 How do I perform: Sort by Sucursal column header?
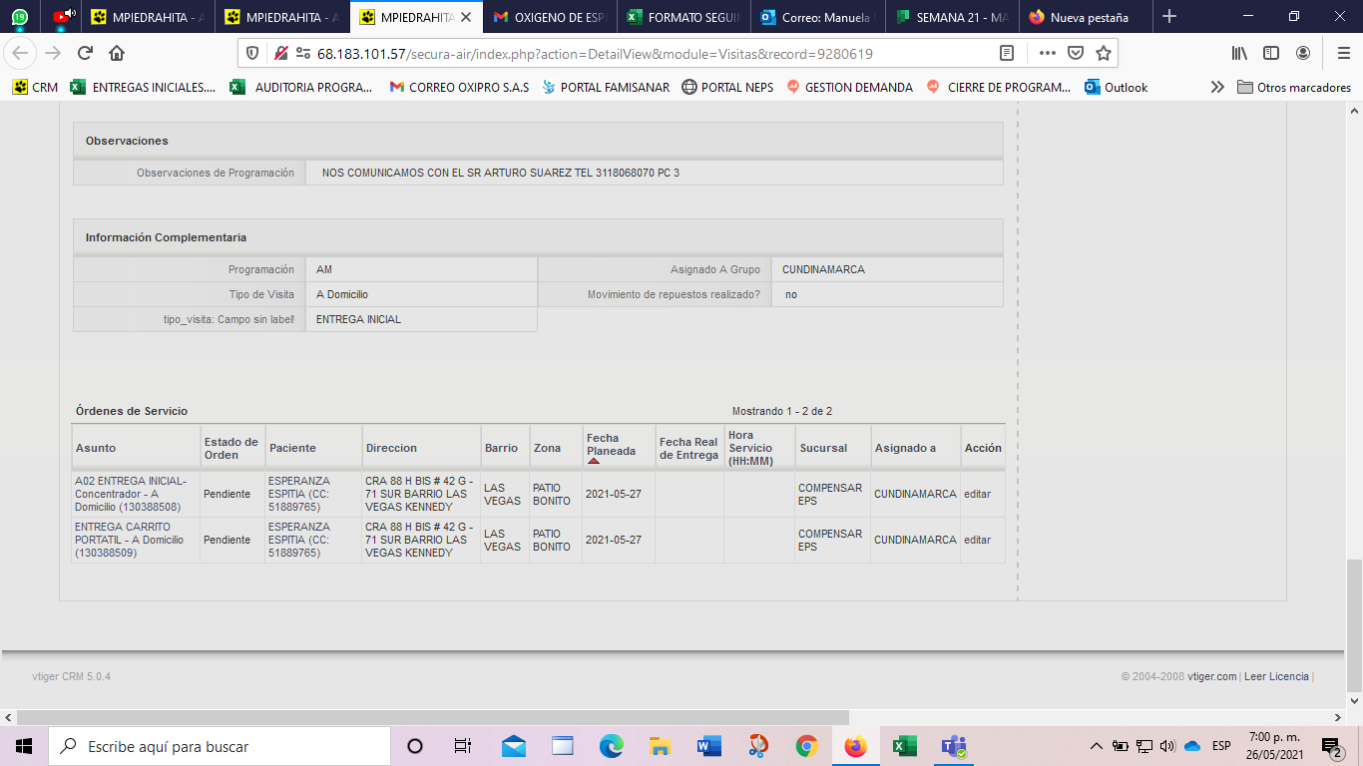click(x=823, y=448)
